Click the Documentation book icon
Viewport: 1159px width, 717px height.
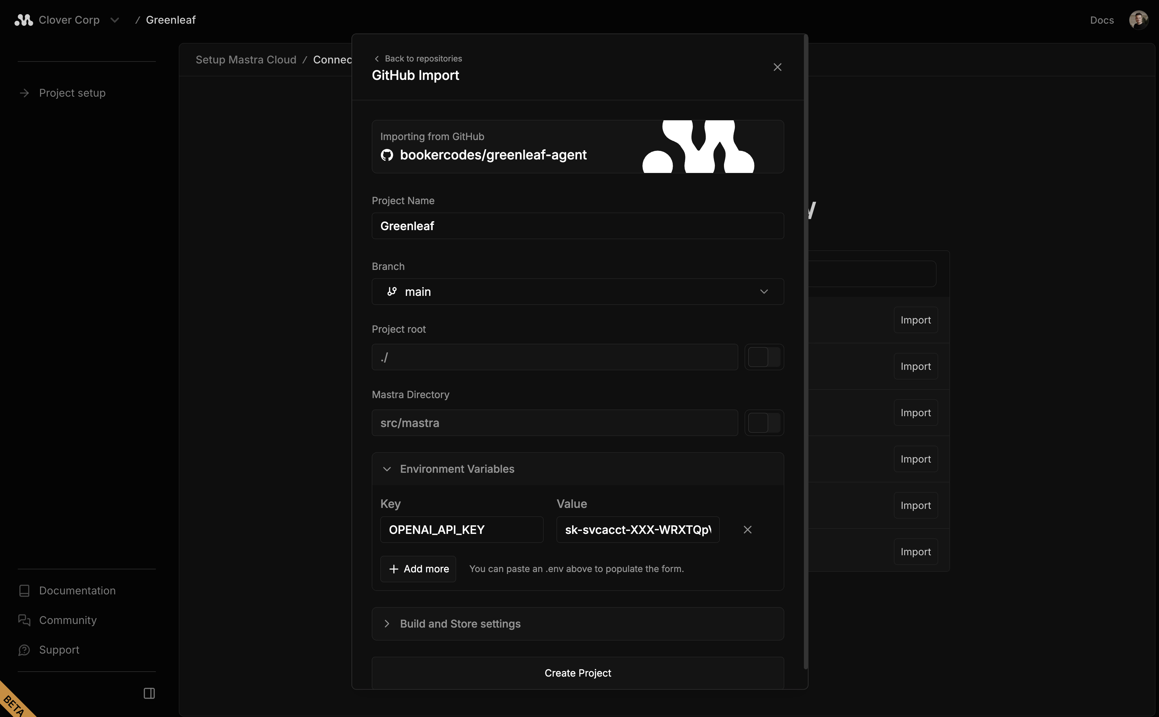(24, 590)
